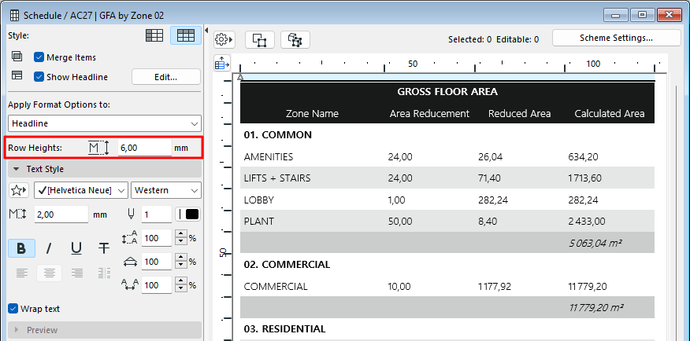
Task: Toggle strikethrough text formatting
Action: [x=104, y=249]
